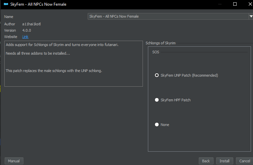
Task: Click the Author field label
Action: point(10,24)
